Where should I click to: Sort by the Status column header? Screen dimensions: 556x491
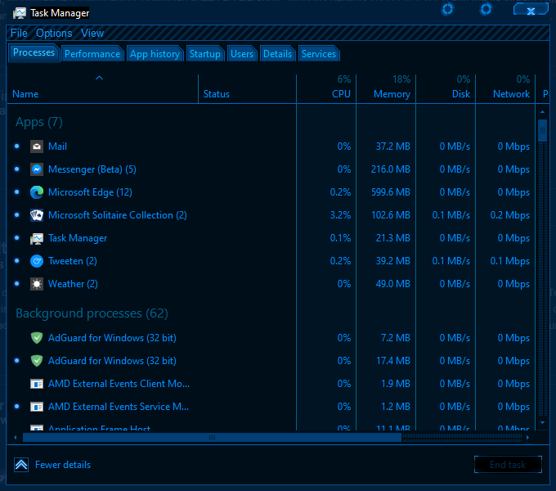click(x=247, y=88)
